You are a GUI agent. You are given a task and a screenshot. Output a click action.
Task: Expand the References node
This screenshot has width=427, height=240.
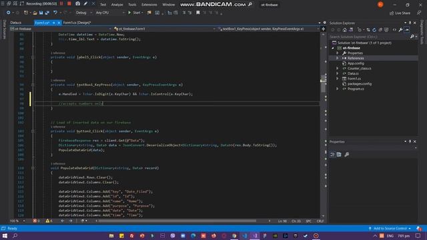(338, 58)
